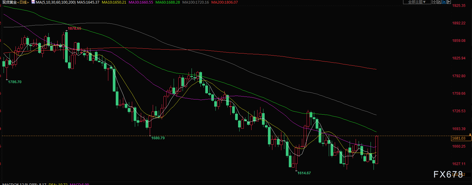Click the current price tag 1681.03
This screenshot has width=472, height=185.
tap(459, 138)
